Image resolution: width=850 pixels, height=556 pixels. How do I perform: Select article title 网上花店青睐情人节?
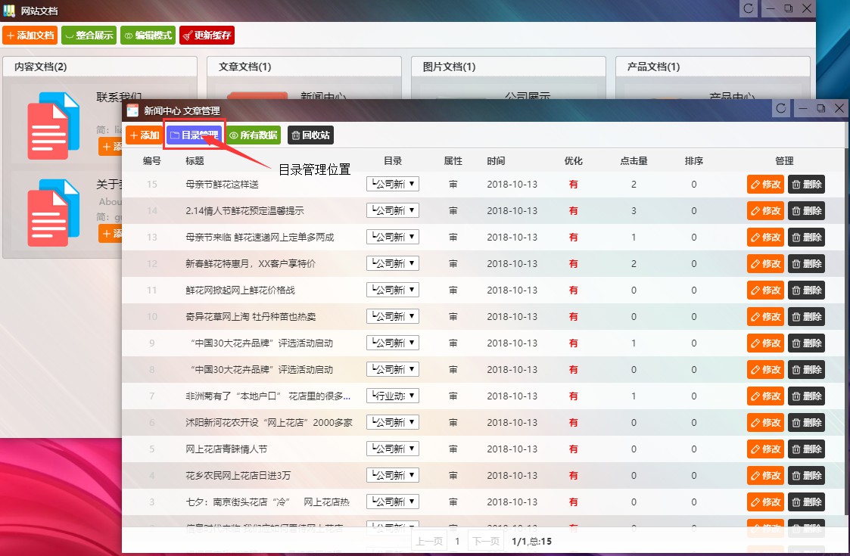(226, 449)
